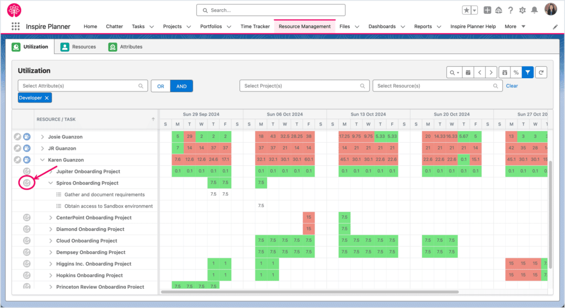Open Josie Guanzon's blue calendar edit icon
Screen dimensions: 565x308
26,137
